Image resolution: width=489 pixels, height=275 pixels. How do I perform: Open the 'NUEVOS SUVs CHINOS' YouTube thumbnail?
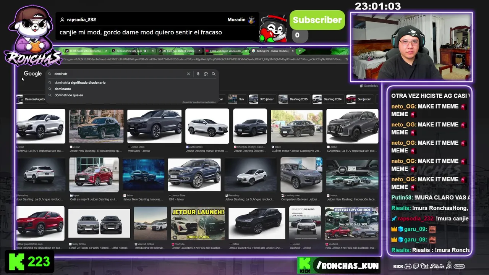(351, 223)
